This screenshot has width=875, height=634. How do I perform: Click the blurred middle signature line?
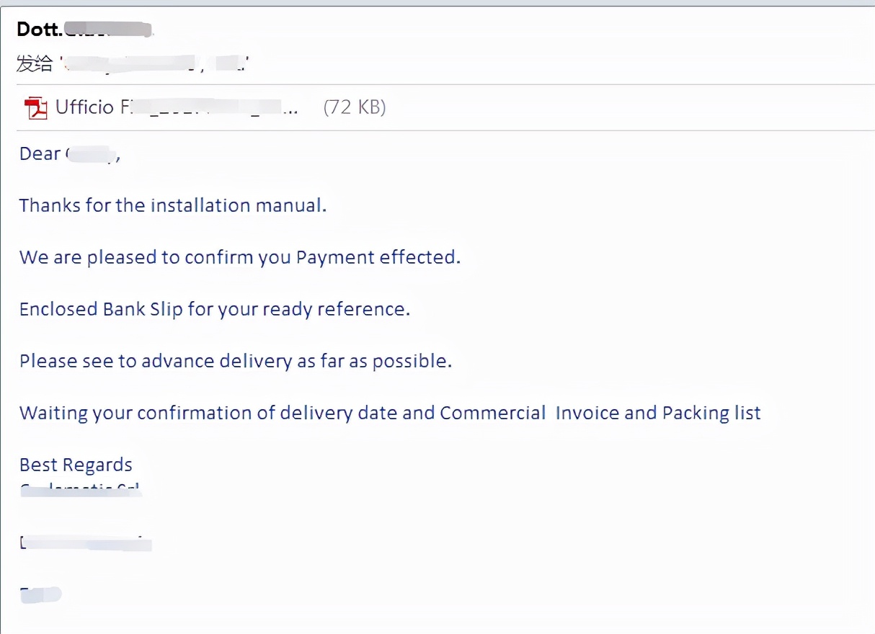(x=86, y=543)
